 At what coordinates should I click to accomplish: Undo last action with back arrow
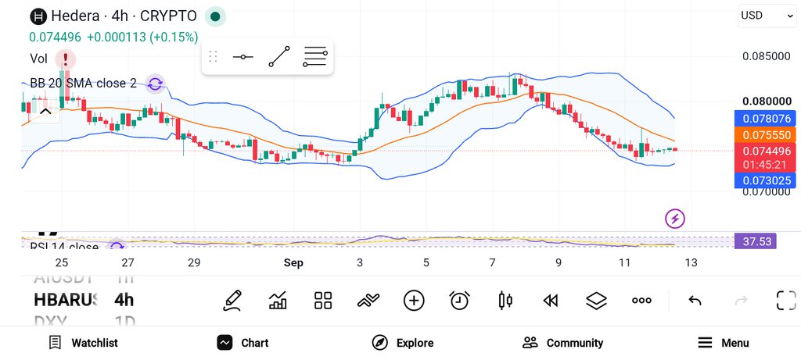click(695, 301)
